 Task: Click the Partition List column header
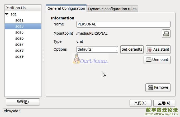[23, 8]
